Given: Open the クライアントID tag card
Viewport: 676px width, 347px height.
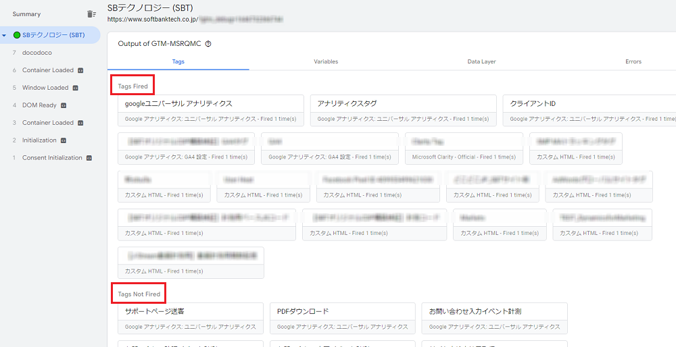Looking at the screenshot, I should [x=589, y=111].
